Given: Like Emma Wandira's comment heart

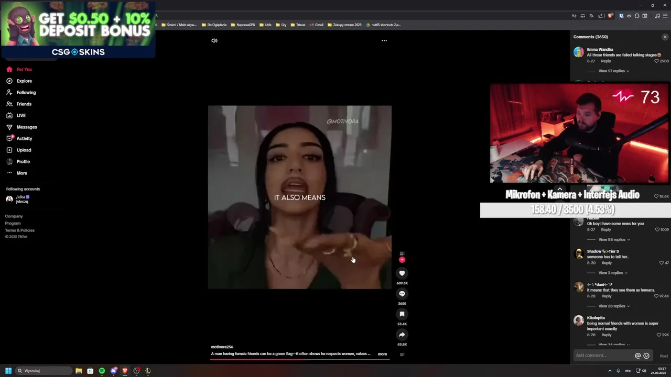Looking at the screenshot, I should pyautogui.click(x=657, y=61).
